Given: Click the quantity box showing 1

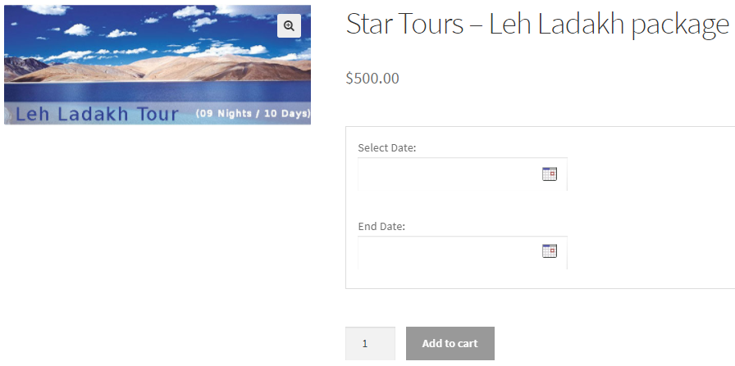Looking at the screenshot, I should (x=370, y=343).
